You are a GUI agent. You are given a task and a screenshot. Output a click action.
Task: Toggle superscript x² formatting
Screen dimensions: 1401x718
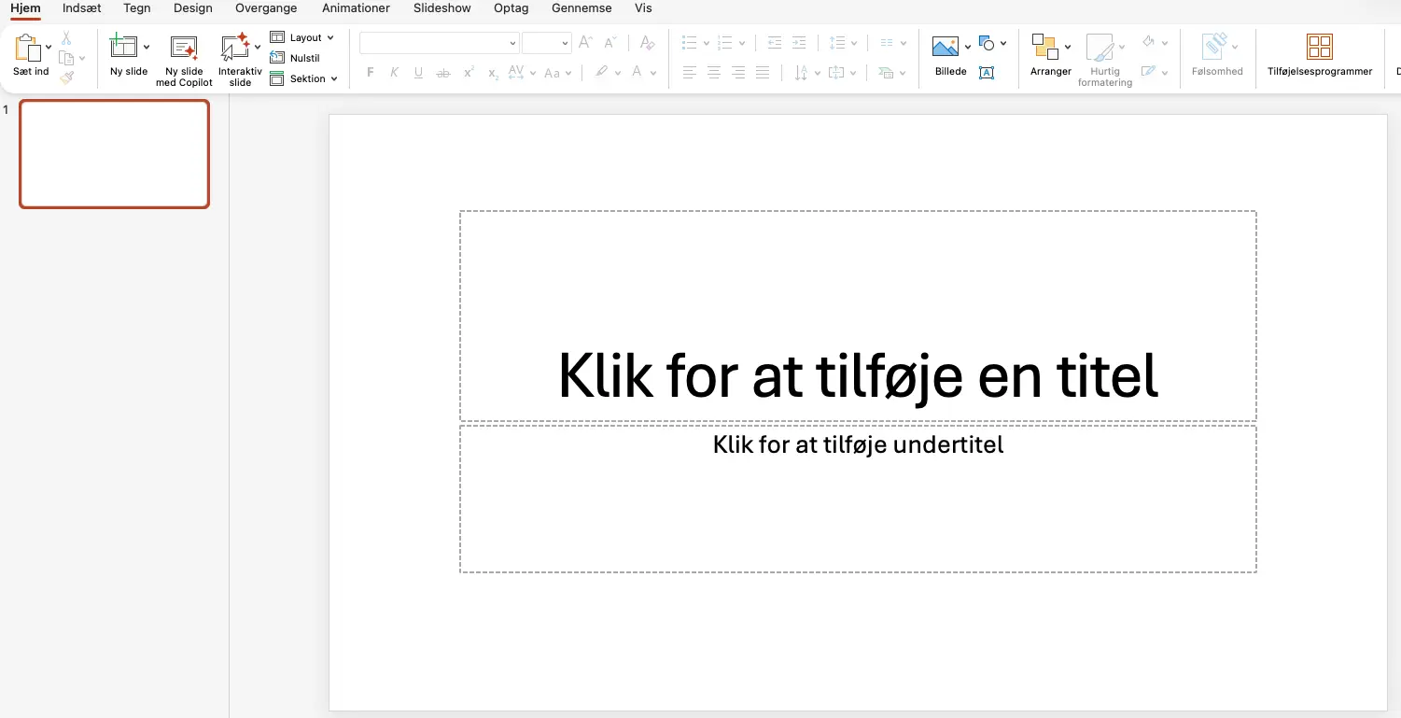pyautogui.click(x=469, y=73)
